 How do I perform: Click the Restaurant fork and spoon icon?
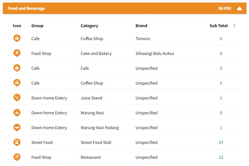point(17,157)
